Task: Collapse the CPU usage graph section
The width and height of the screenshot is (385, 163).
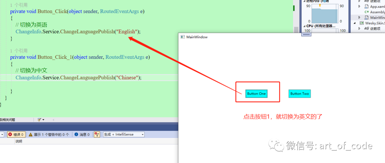Action: click(x=304, y=26)
